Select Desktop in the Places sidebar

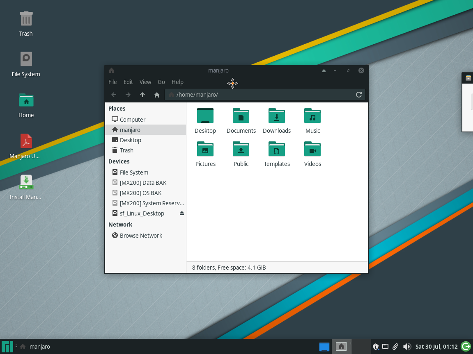pos(145,140)
